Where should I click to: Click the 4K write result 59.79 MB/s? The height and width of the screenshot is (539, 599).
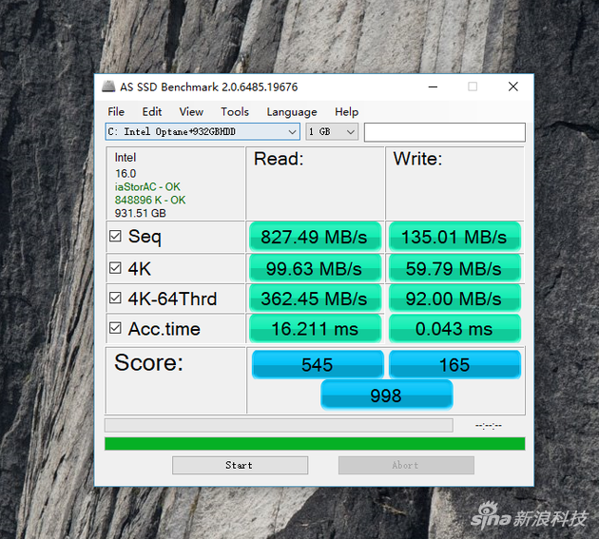[x=454, y=268]
